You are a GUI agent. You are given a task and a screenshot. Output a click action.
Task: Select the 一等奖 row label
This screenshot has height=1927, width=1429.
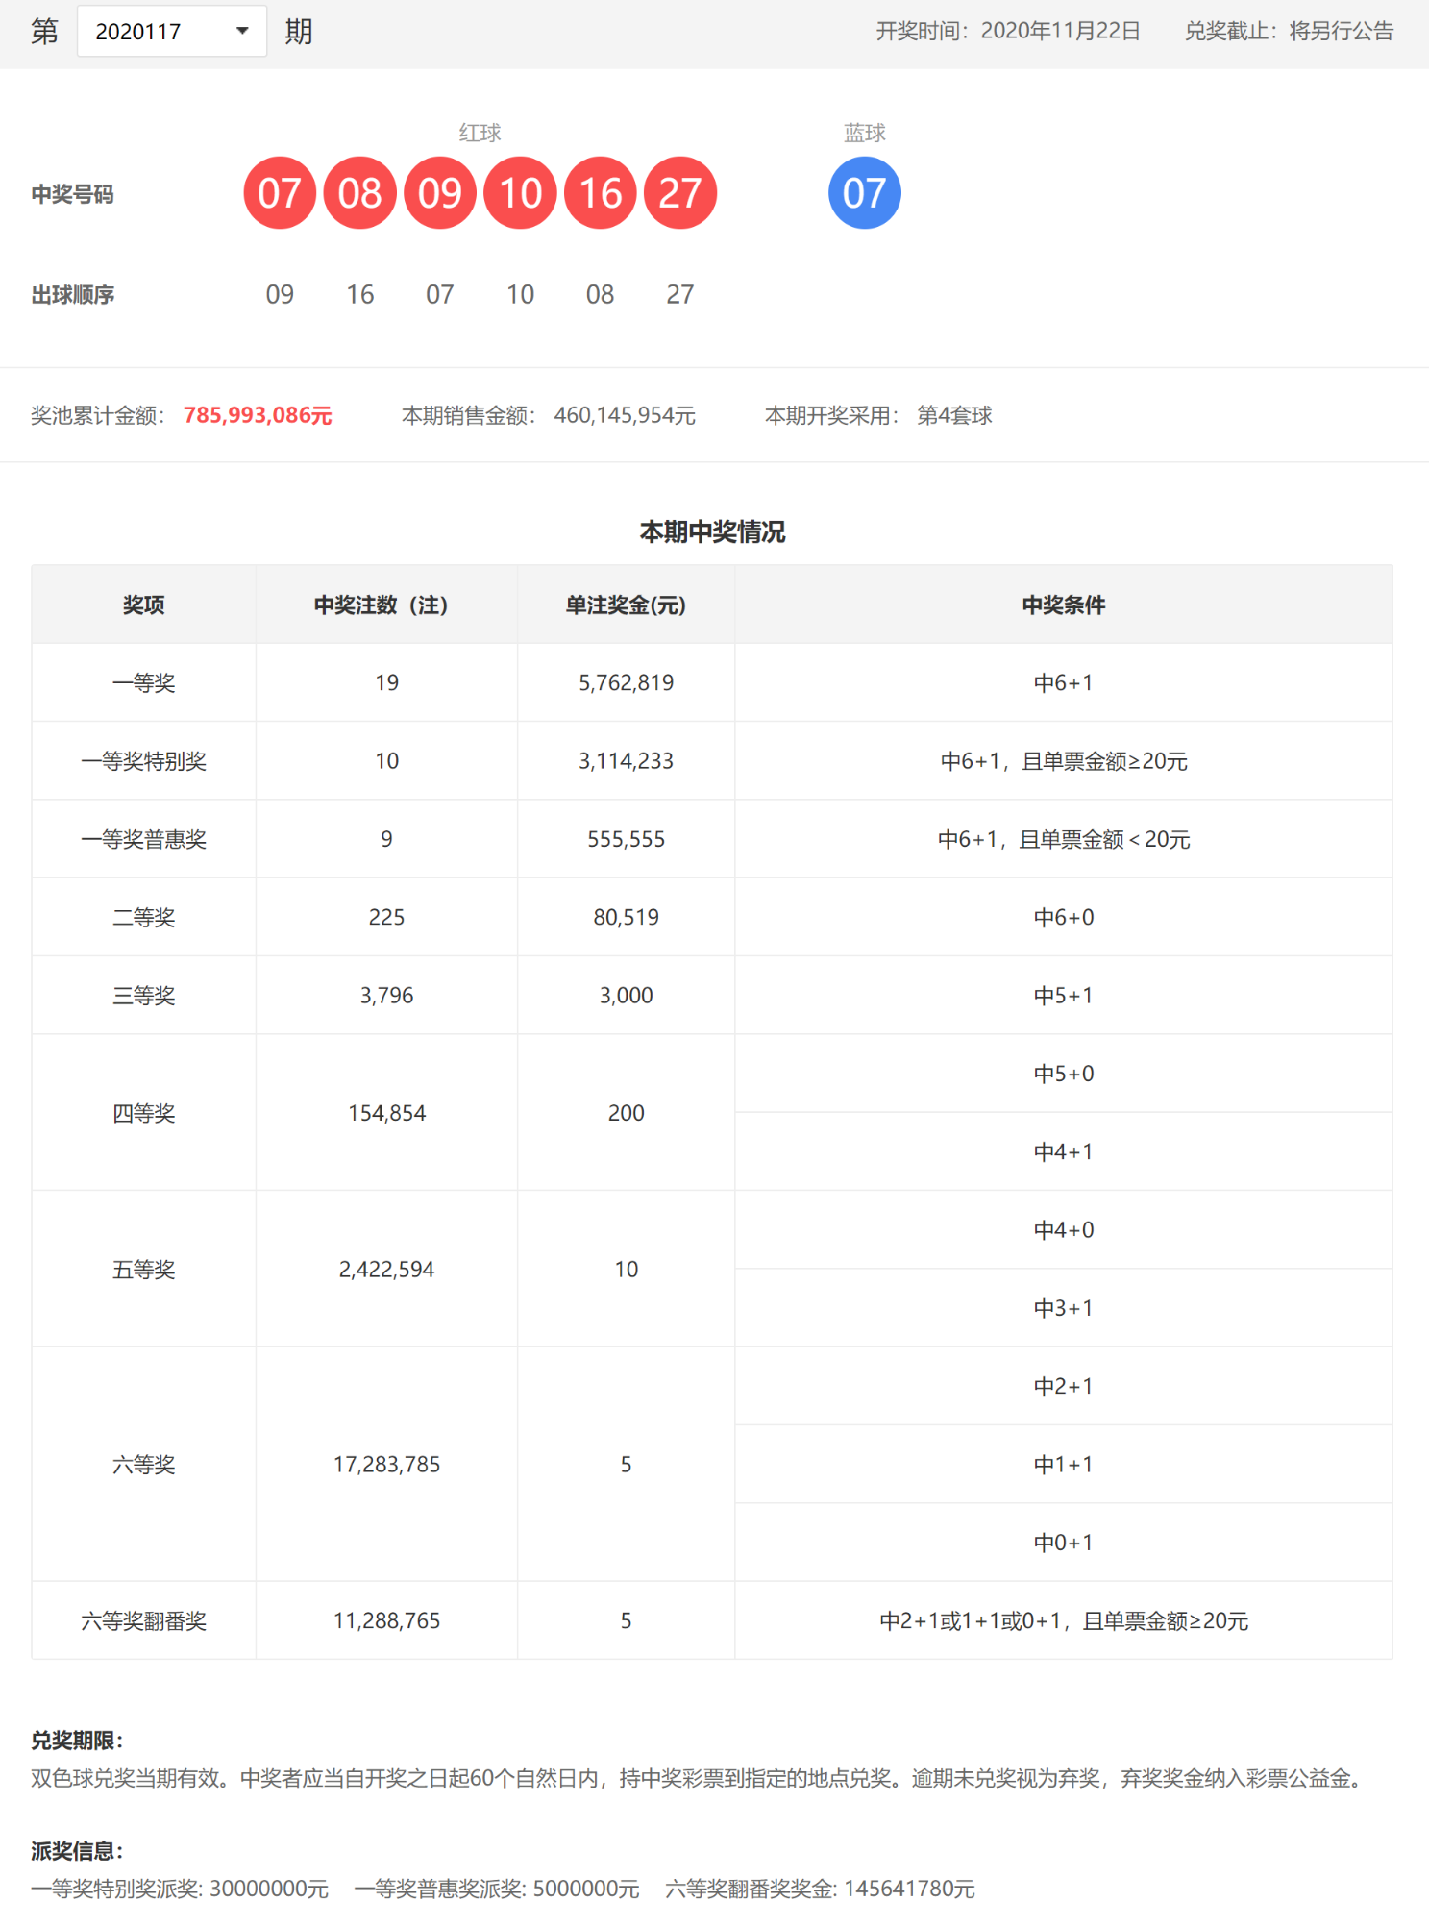143,683
